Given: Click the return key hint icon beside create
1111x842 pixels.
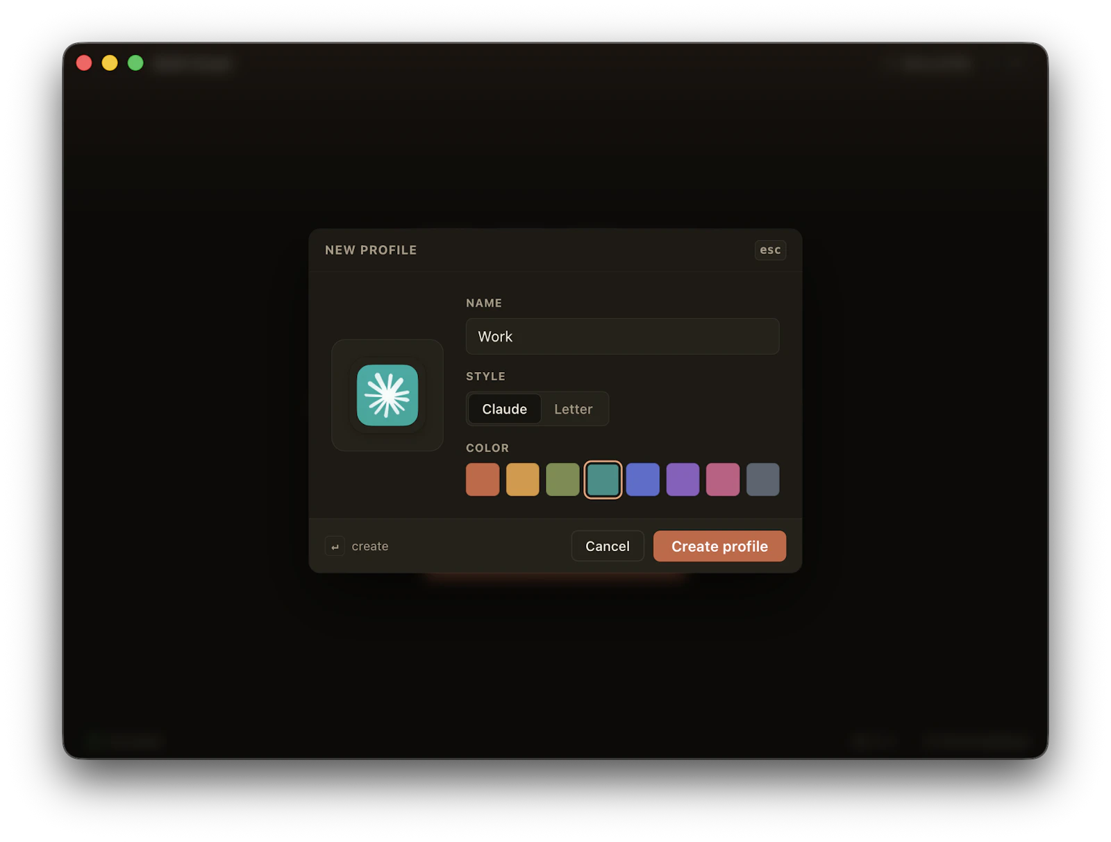Looking at the screenshot, I should pyautogui.click(x=335, y=546).
